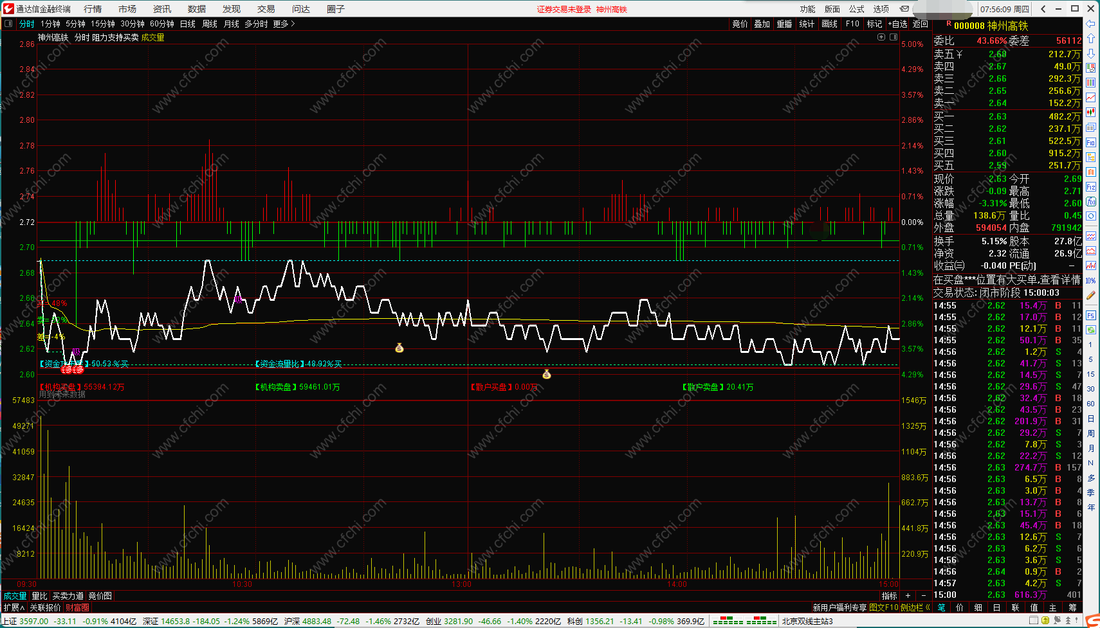Open the trend line chart sidebar icon

tap(1090, 97)
